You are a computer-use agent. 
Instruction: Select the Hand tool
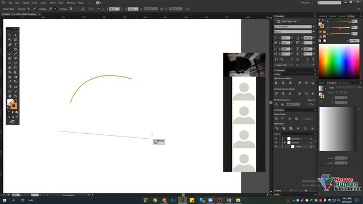pyautogui.click(x=10, y=96)
